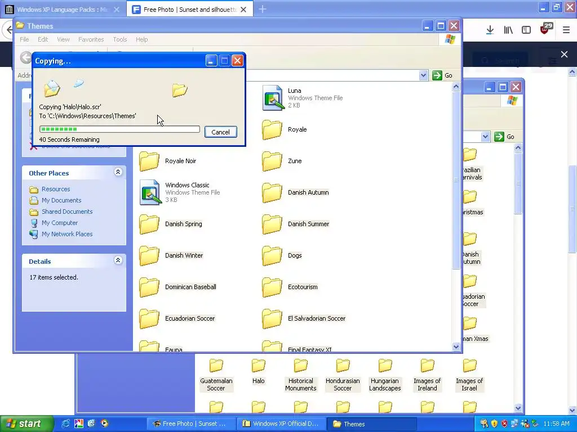This screenshot has width=577, height=432.
Task: Open the Firefox library icon
Action: pyautogui.click(x=508, y=30)
